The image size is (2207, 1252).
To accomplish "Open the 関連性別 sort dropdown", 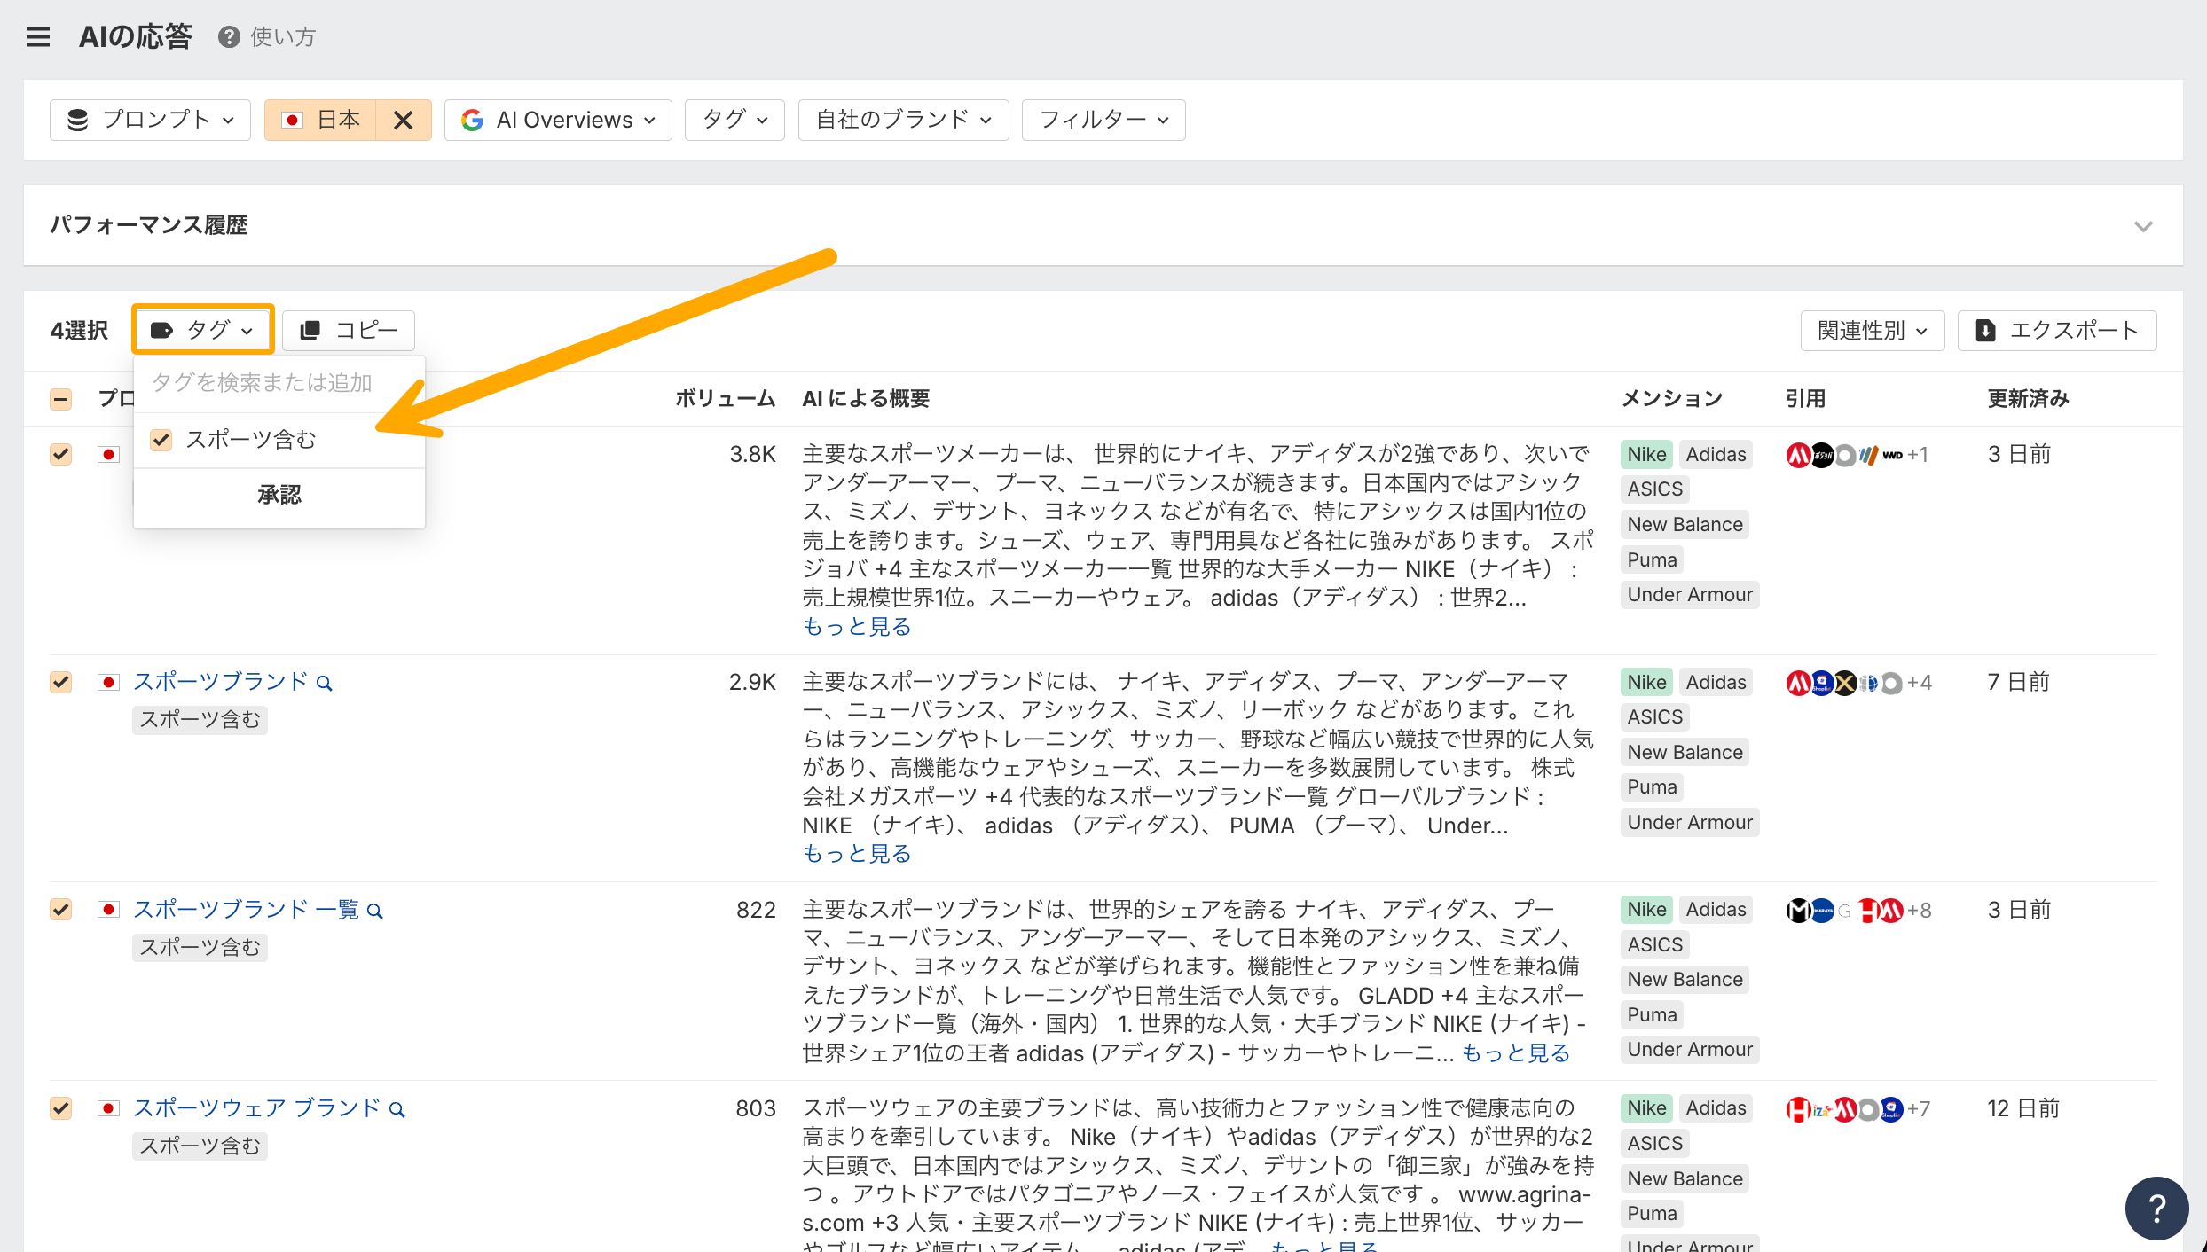I will coord(1872,331).
